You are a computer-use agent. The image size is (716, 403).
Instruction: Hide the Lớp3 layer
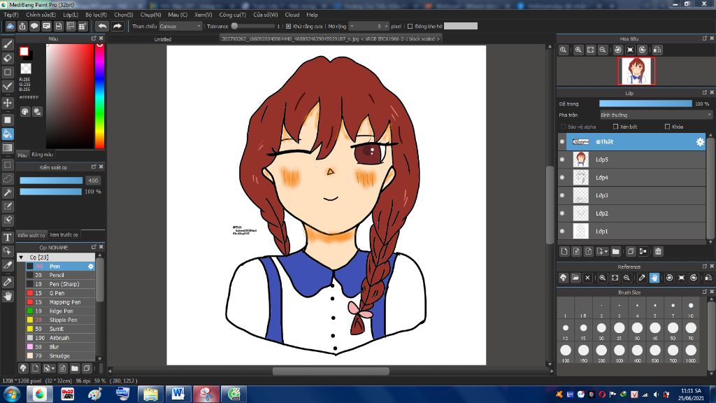pos(562,195)
